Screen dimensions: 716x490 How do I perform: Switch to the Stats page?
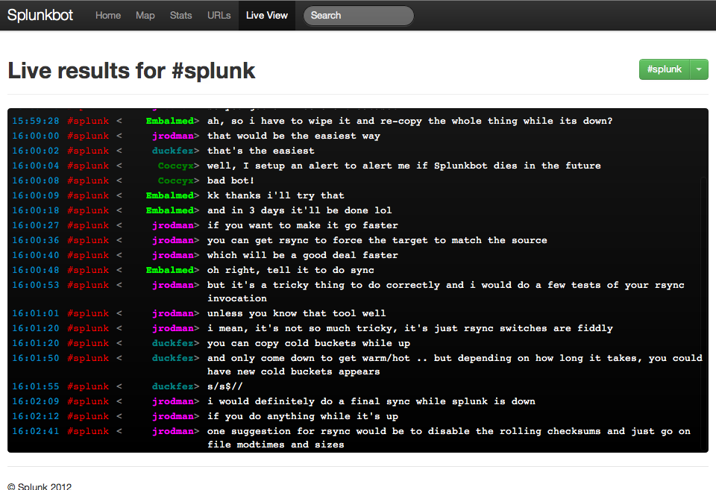180,15
